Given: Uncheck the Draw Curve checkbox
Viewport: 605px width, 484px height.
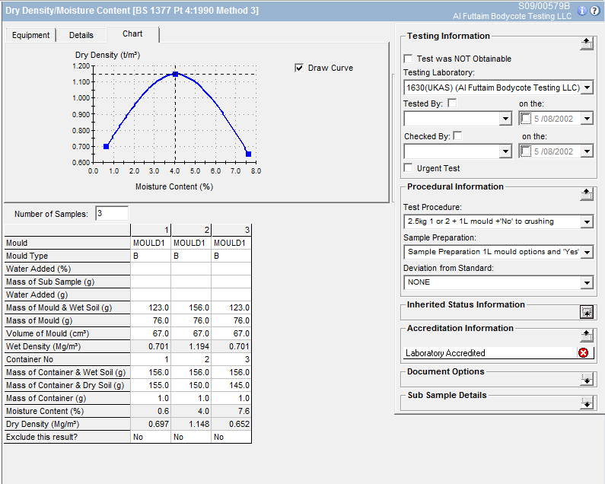Looking at the screenshot, I should [x=299, y=68].
